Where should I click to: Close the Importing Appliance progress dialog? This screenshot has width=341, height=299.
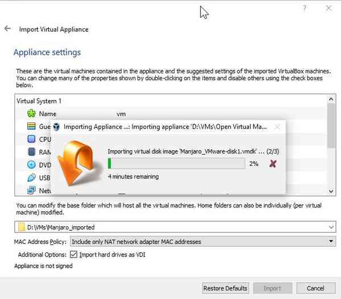pos(277,127)
